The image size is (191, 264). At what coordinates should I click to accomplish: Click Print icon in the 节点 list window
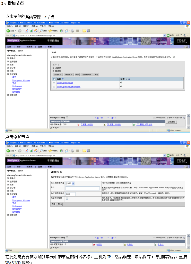coord(72,31)
